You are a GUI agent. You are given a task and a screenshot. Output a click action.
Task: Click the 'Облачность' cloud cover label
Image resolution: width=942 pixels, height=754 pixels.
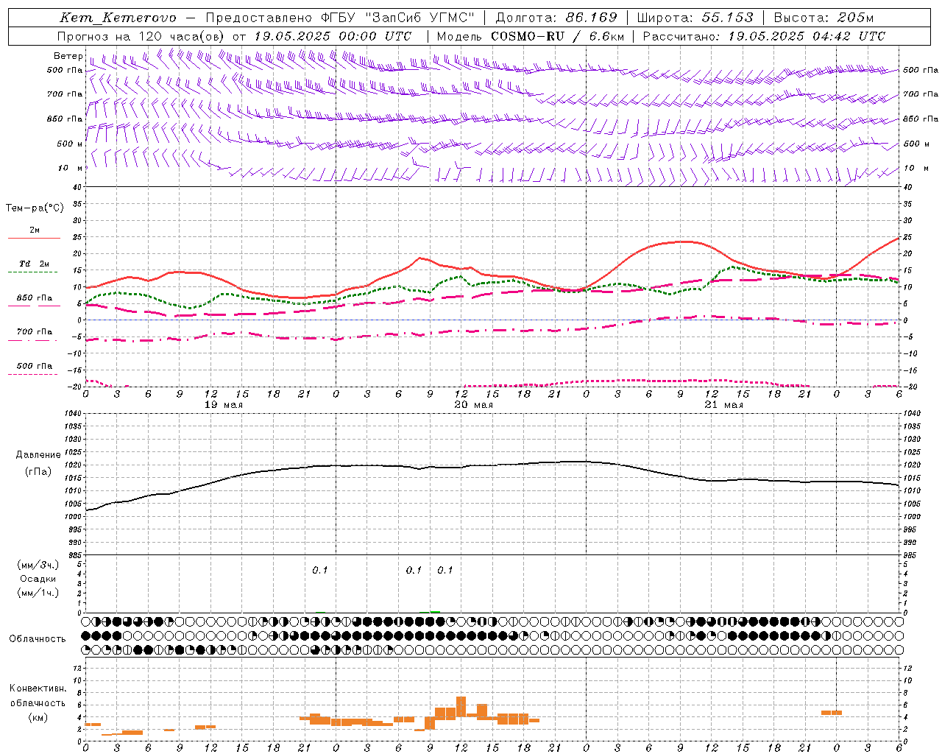pos(38,639)
